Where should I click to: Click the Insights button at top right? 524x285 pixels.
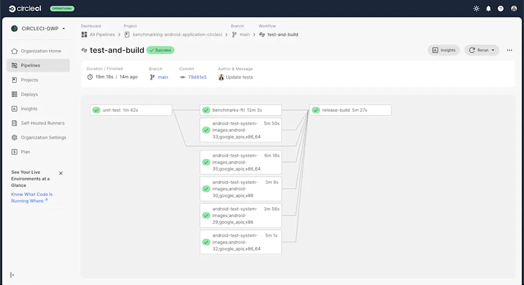coord(444,50)
